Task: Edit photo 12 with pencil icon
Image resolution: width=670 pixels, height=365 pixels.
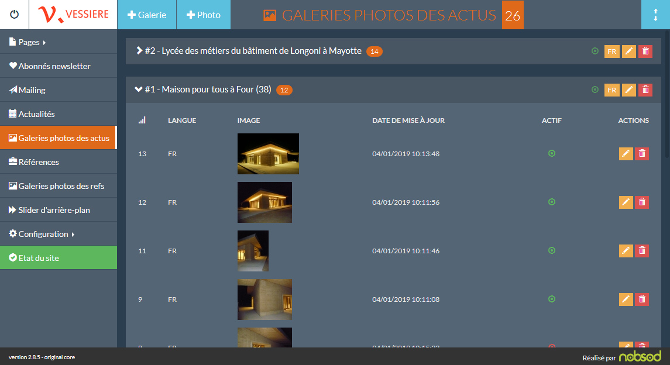Action: 626,202
